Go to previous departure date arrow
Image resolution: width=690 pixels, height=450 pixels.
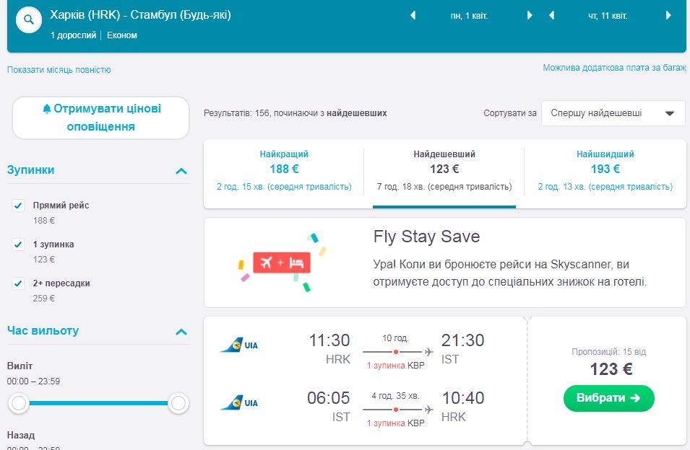click(x=413, y=16)
